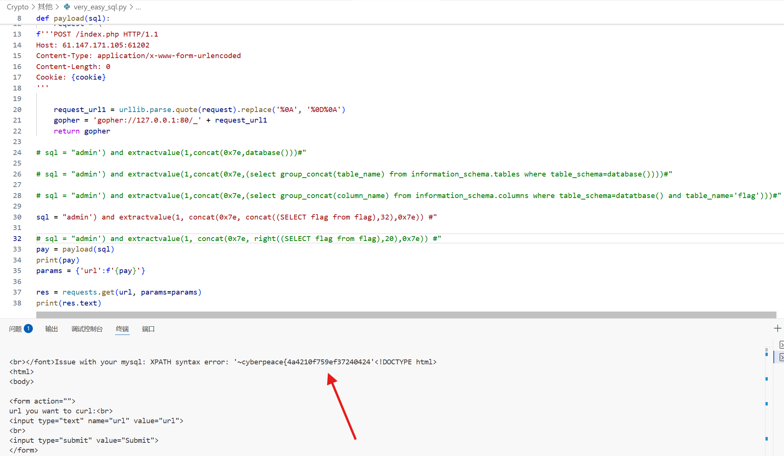This screenshot has width=784, height=456.
Task: Click the problems count badge showing 1
Action: (x=28, y=328)
